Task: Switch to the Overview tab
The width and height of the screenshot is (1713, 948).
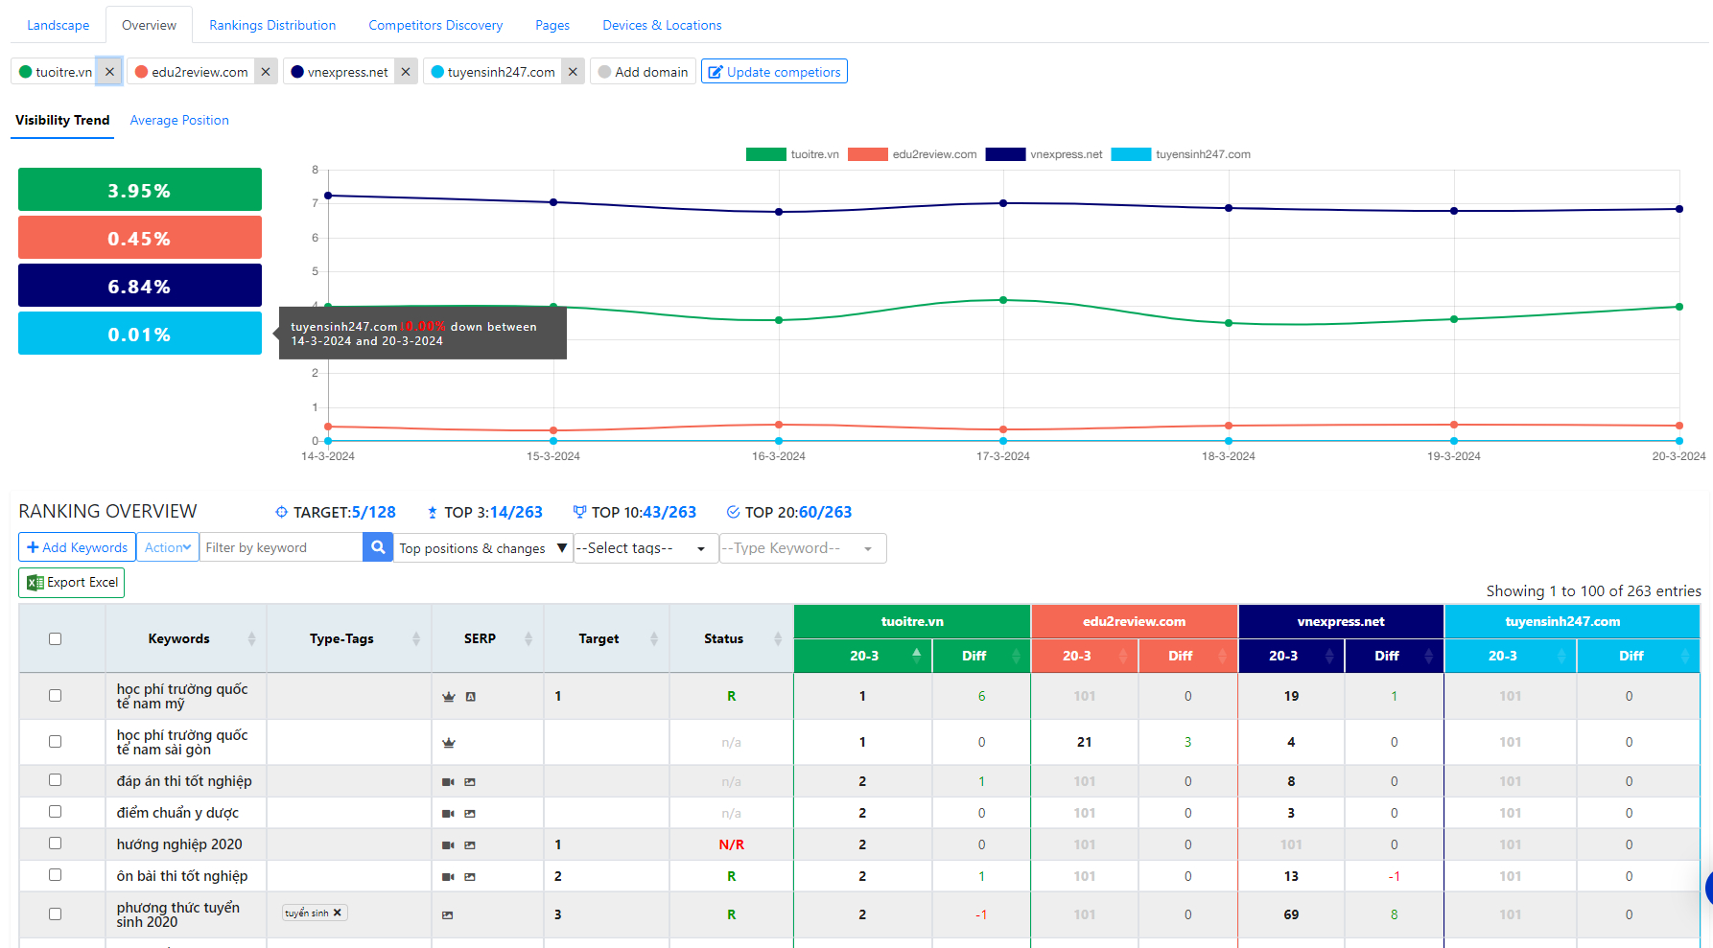Action: (x=149, y=25)
